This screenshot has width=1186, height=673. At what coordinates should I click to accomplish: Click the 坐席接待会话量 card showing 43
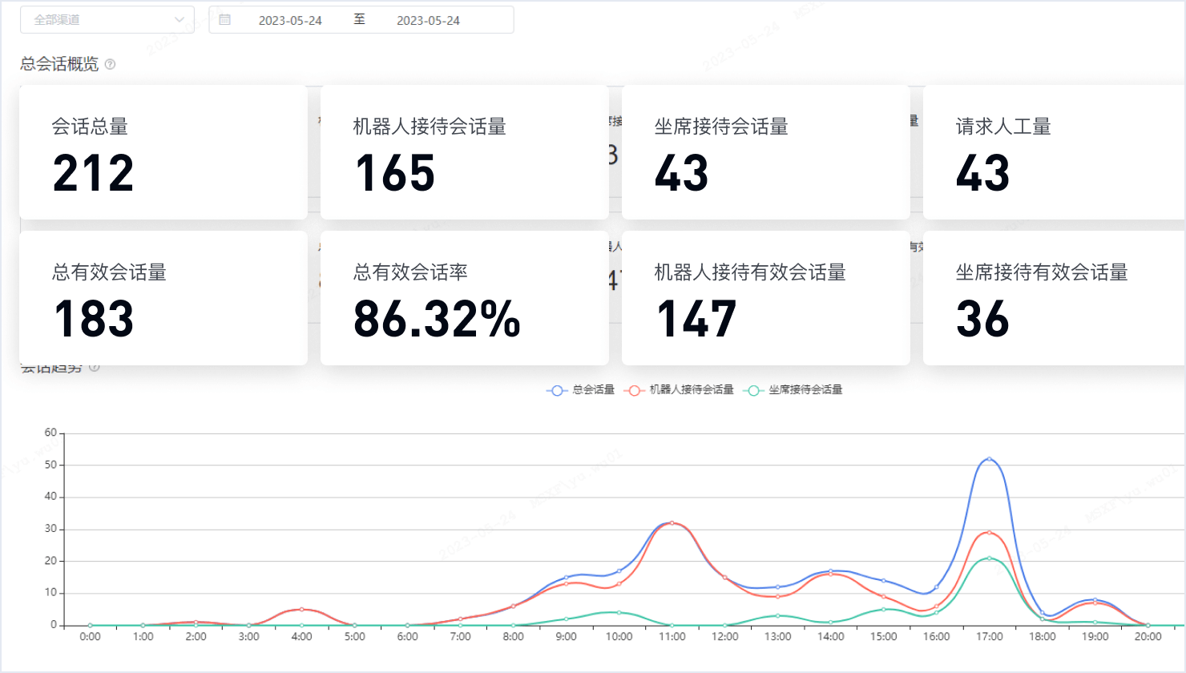coord(766,152)
